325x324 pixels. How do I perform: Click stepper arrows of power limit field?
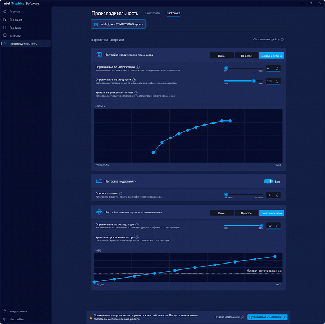277,81
